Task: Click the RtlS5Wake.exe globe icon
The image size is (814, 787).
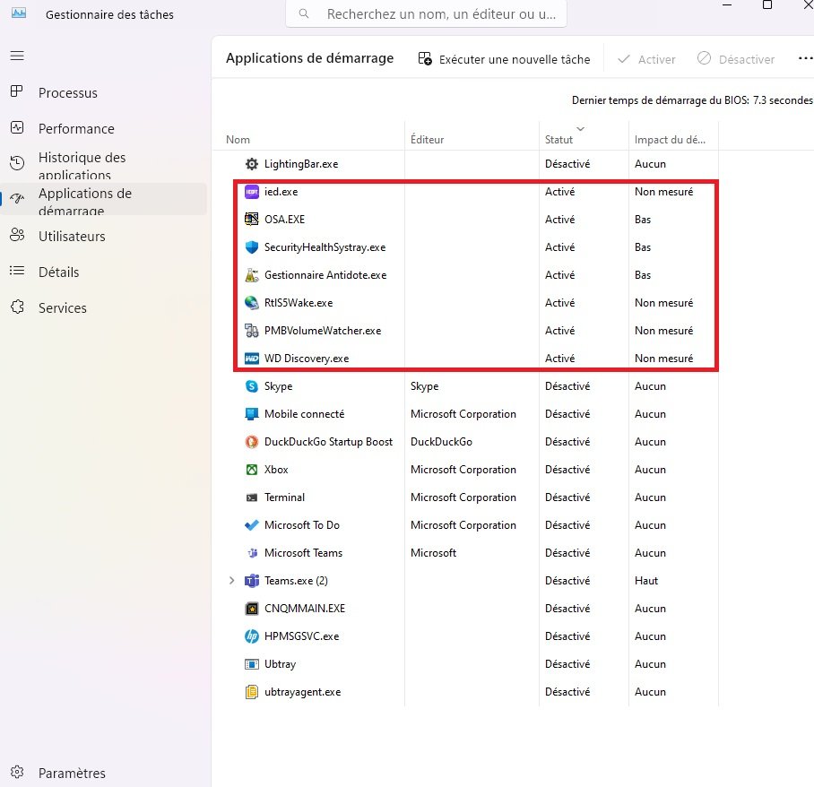Action: 252,303
